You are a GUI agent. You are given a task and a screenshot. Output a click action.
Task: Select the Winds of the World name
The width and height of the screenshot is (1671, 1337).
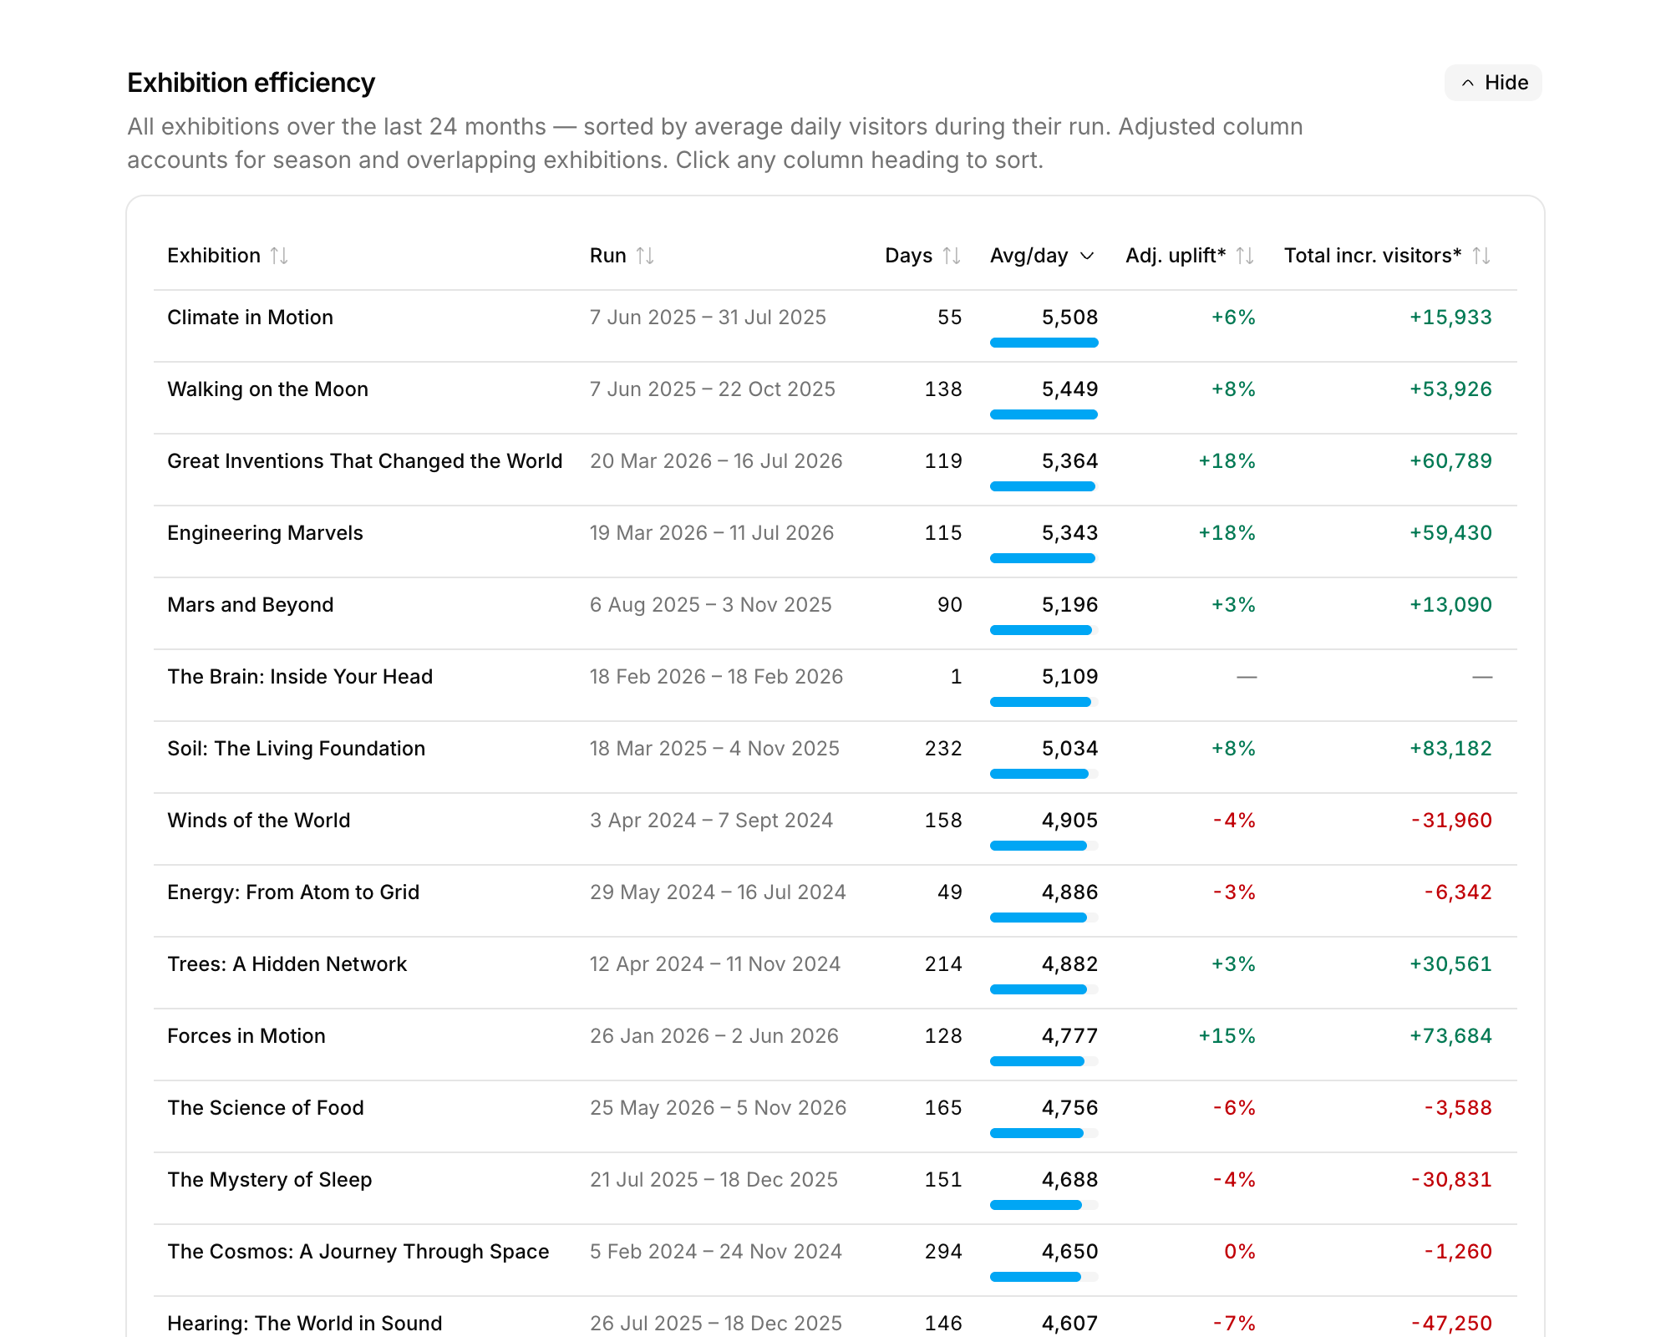pos(258,821)
